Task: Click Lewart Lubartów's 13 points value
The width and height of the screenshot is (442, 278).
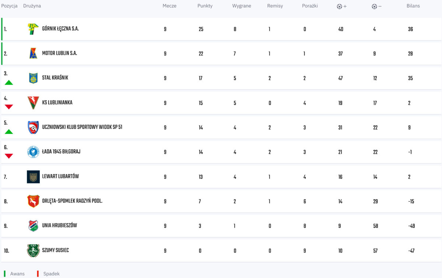Action: (201, 177)
